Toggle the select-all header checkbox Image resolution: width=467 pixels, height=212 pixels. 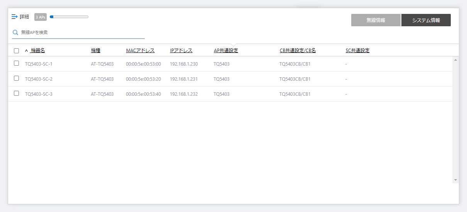click(x=16, y=51)
